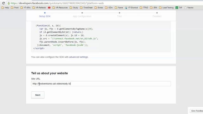The height and width of the screenshot is (114, 203).
Task: Open the TimeSheet bookmark folder
Action: click(x=86, y=8)
